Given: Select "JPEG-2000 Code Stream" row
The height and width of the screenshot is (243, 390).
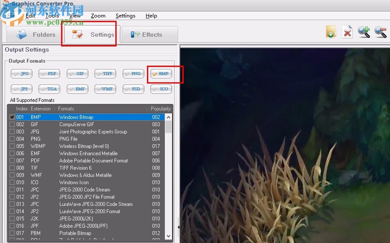Looking at the screenshot, I should click(87, 190).
